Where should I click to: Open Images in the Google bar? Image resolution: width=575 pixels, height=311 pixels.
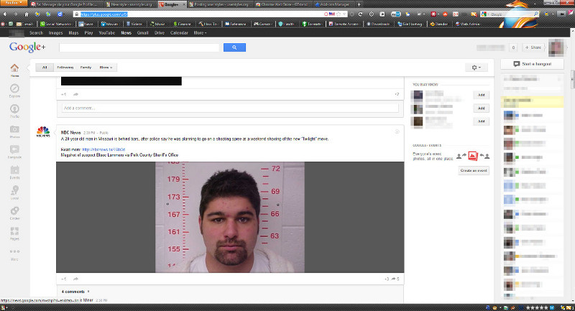[56, 32]
